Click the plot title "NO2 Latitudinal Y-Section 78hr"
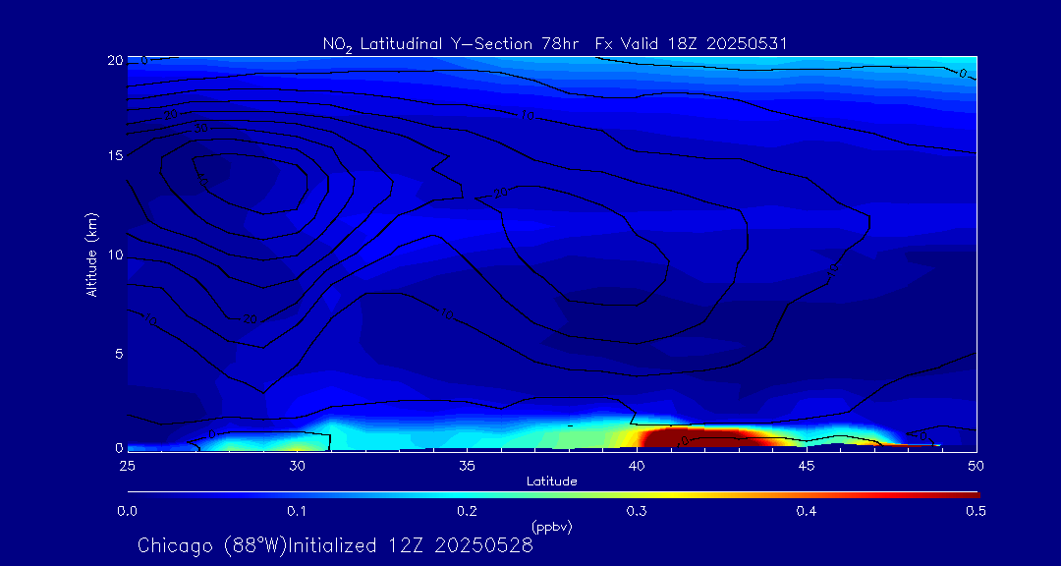This screenshot has height=566, width=1061. (453, 44)
